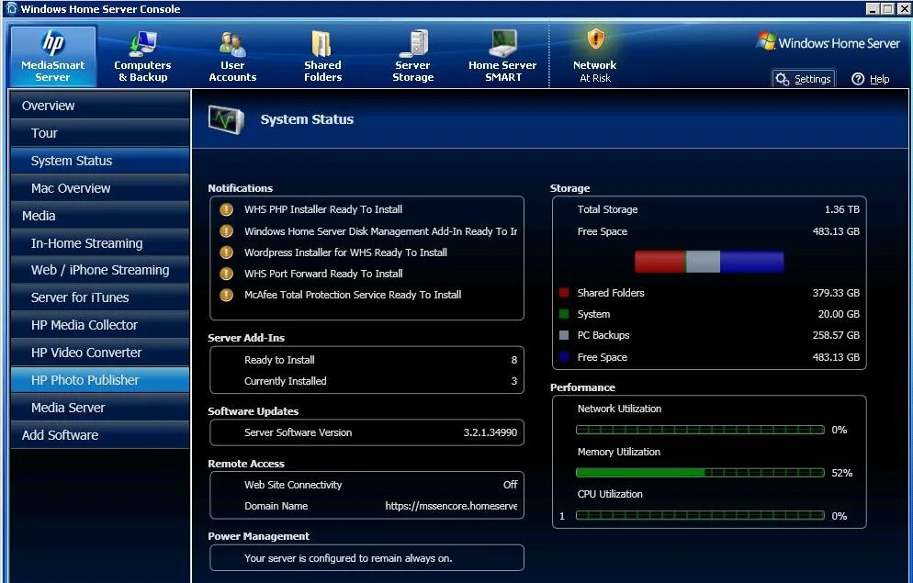Click Network Utilization progress bar

tap(700, 430)
